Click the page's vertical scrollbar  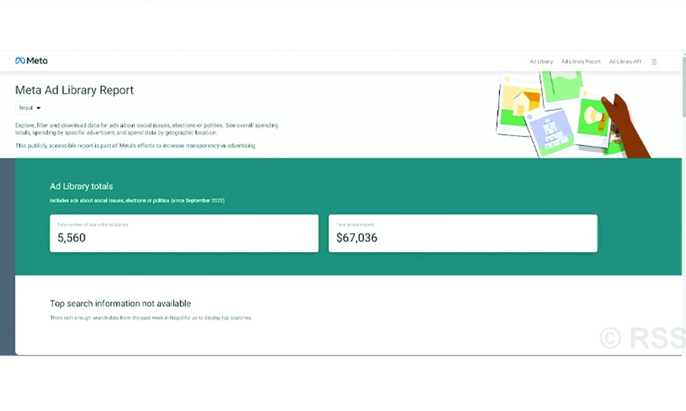coord(684,87)
